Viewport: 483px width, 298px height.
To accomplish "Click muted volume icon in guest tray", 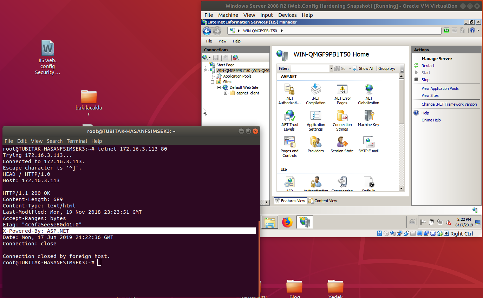I will pyautogui.click(x=448, y=222).
